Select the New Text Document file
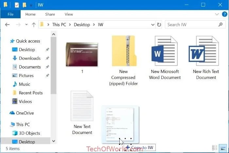229x153 pixels. pyautogui.click(x=82, y=113)
